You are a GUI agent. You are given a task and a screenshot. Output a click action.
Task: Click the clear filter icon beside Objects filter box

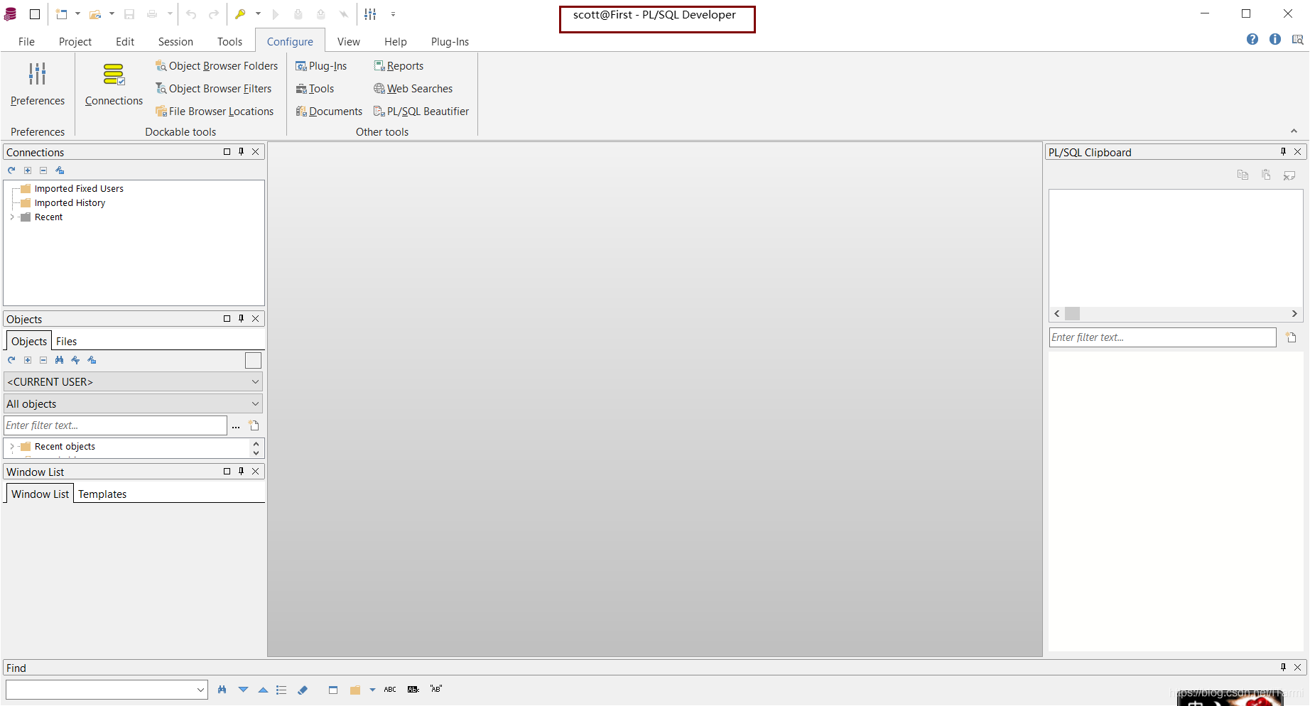point(254,425)
